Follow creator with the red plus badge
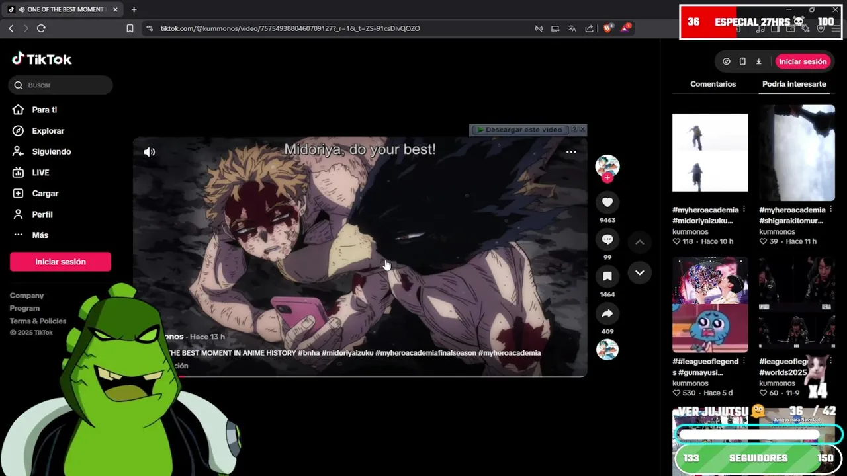 607,178
